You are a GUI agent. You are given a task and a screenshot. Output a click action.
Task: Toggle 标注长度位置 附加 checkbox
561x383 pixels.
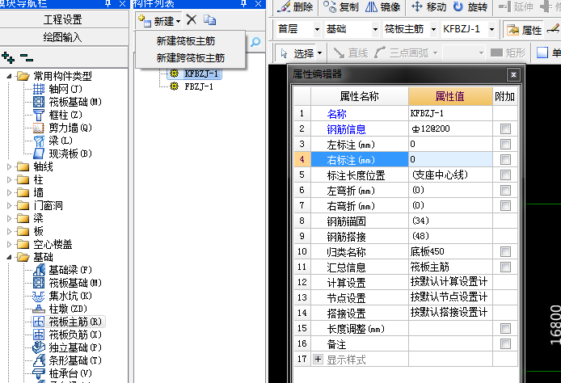point(505,175)
